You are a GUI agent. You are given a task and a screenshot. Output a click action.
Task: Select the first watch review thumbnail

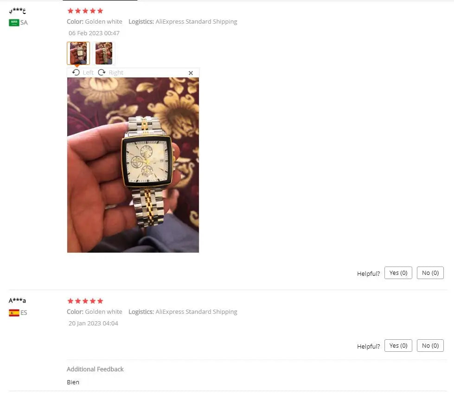[78, 53]
